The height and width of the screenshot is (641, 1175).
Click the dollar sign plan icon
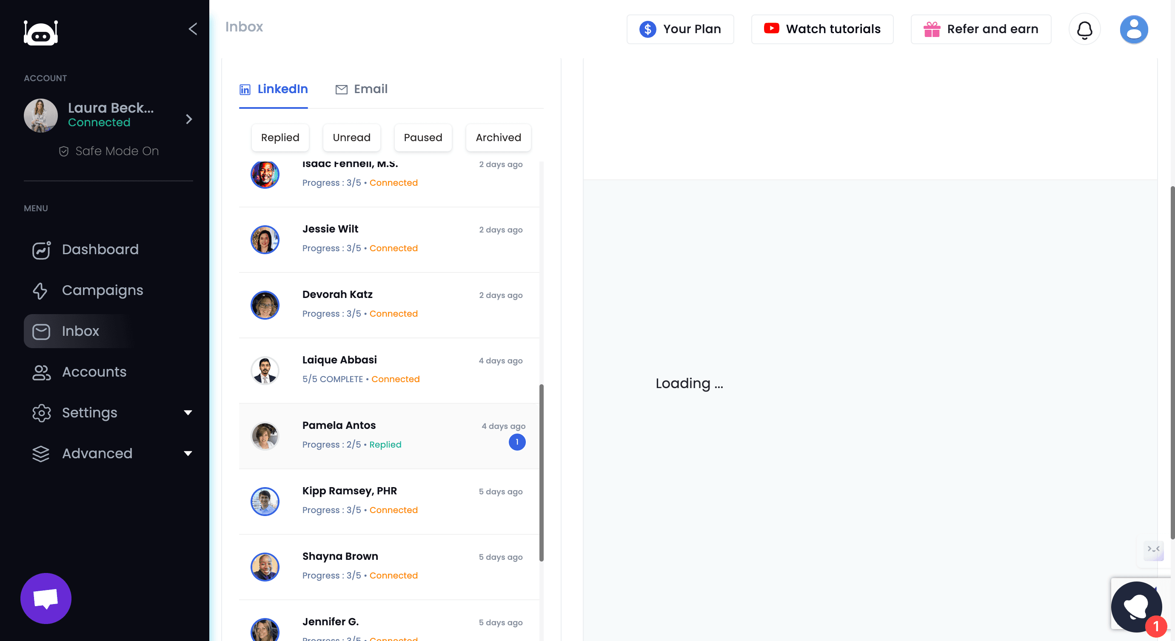coord(648,29)
